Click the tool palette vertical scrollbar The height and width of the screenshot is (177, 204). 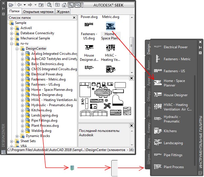195,120
